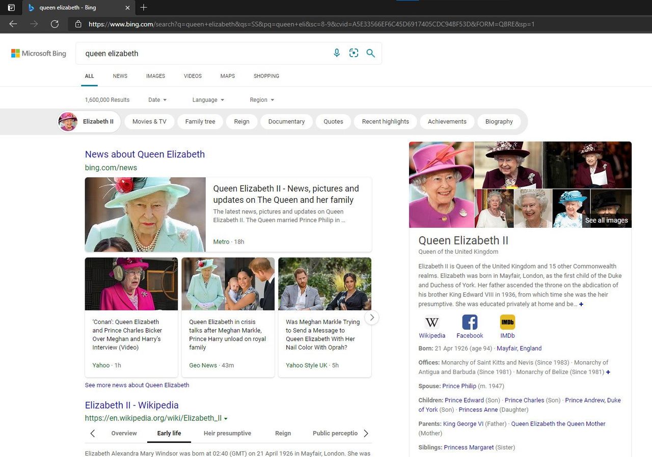Screen dimensions: 652x457
Task: Open Wikipedia URL dropdown arrow
Action: pos(226,419)
